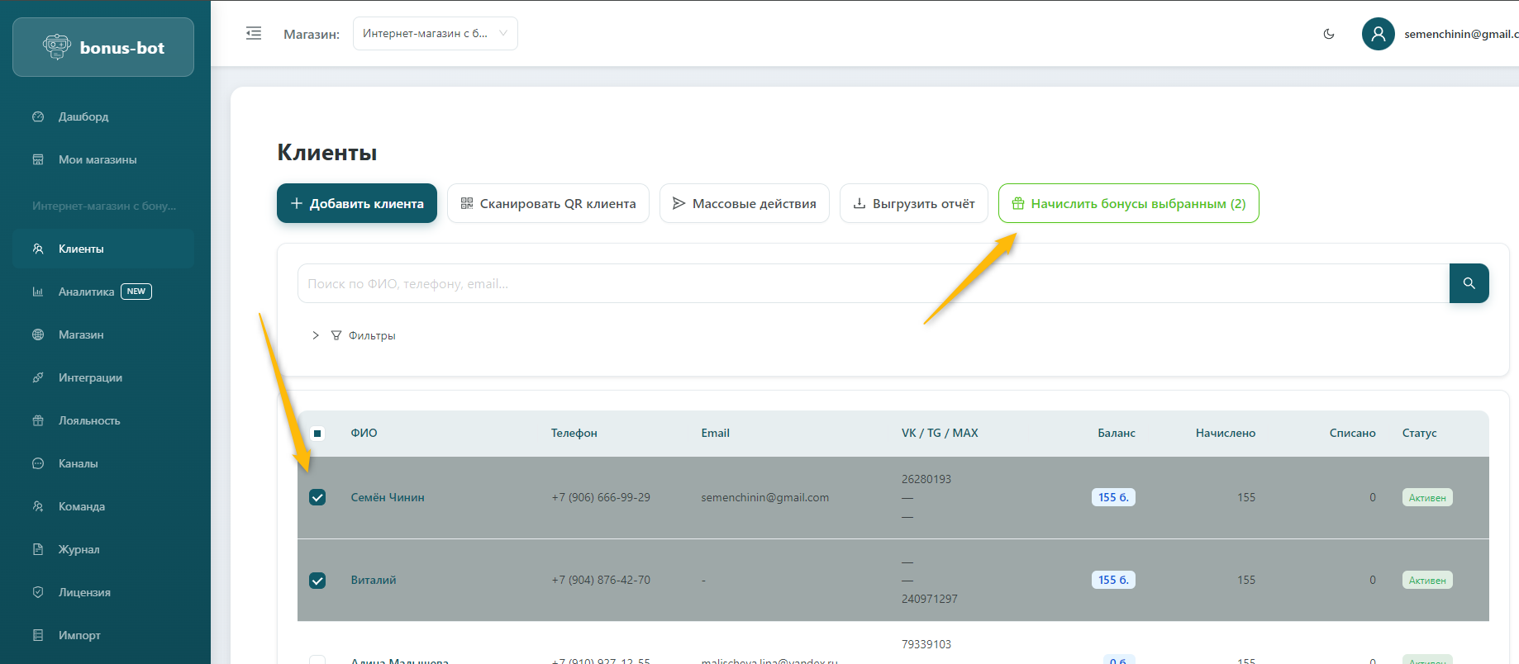Open the Магазин store dropdown
Screen dimensions: 1519x664
pyautogui.click(x=435, y=34)
